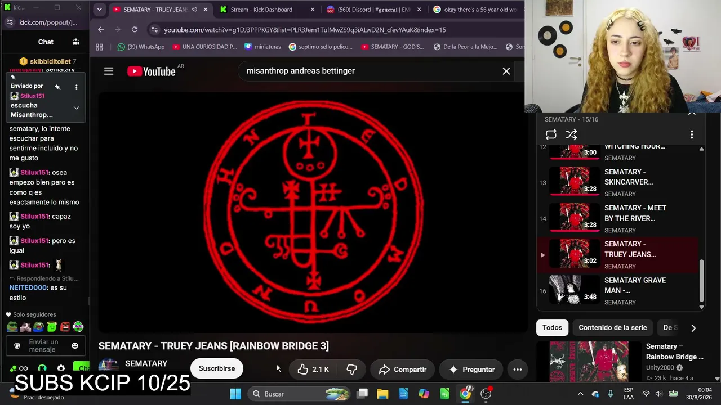This screenshot has width=721, height=405.
Task: Dislike the TRUEY JEANS video
Action: [x=351, y=369]
